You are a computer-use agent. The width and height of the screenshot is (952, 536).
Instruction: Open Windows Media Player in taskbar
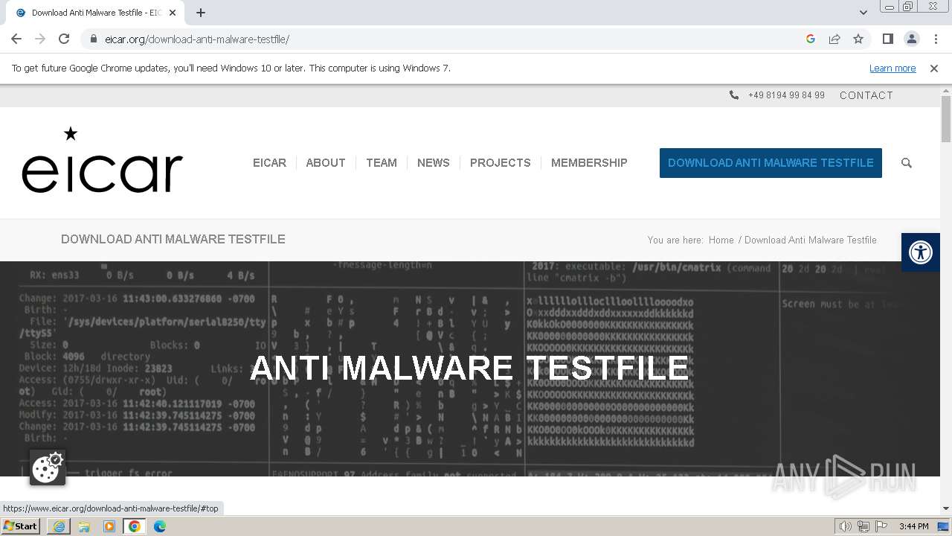coord(109,526)
